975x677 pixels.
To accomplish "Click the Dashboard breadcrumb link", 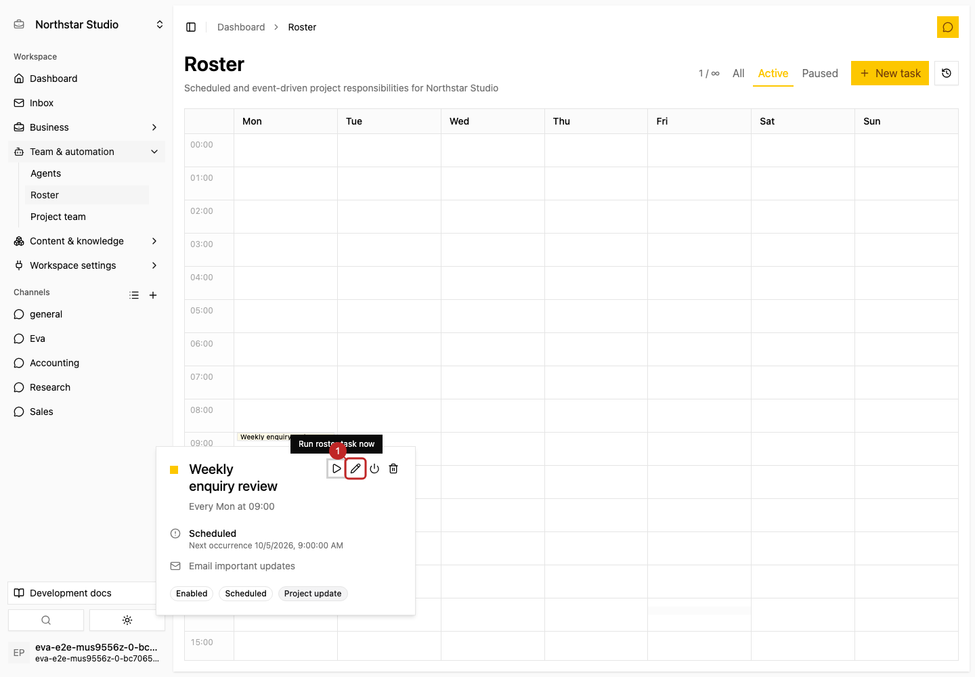I will 241,27.
